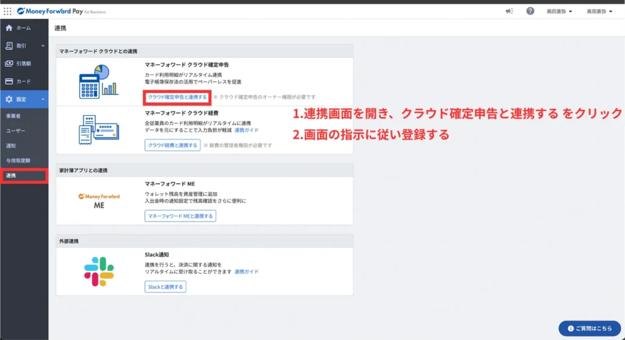
Task: Click マネーフォワード ME heading
Action: (x=170, y=184)
